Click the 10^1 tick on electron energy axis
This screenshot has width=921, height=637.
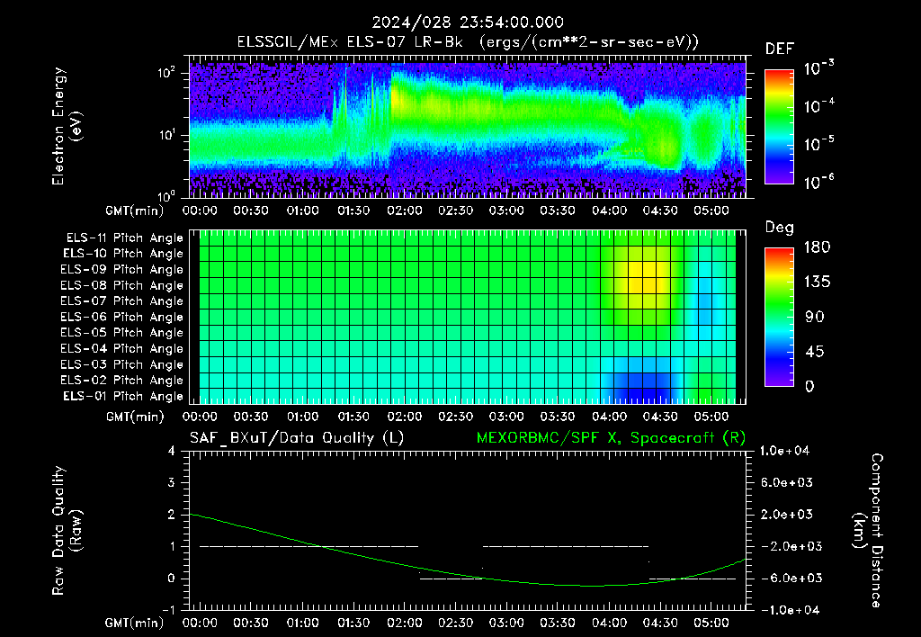pyautogui.click(x=166, y=135)
